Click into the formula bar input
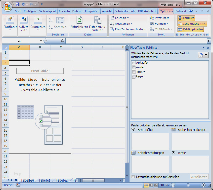The image size is (213, 190). click(136, 41)
